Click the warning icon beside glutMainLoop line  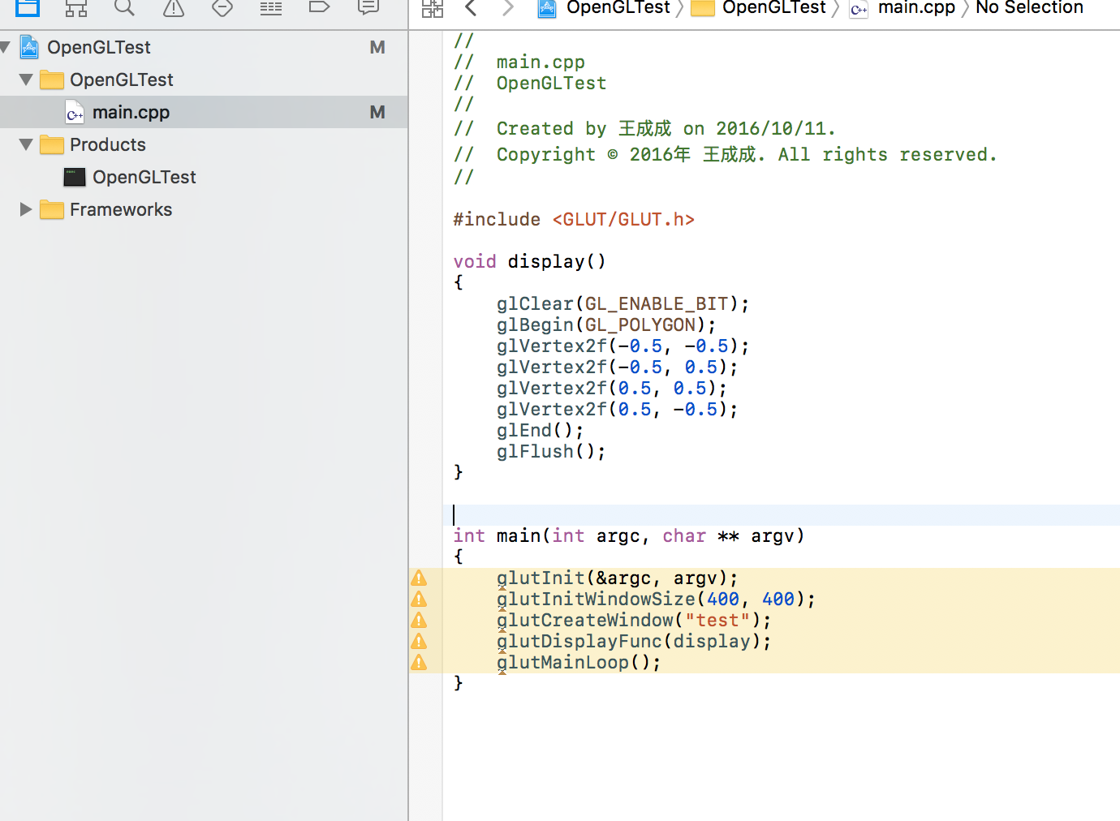[419, 662]
